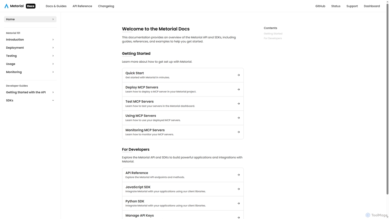This screenshot has width=389, height=219.
Task: Click 'Get started with Metorial in minutes.' text
Action: point(148,78)
